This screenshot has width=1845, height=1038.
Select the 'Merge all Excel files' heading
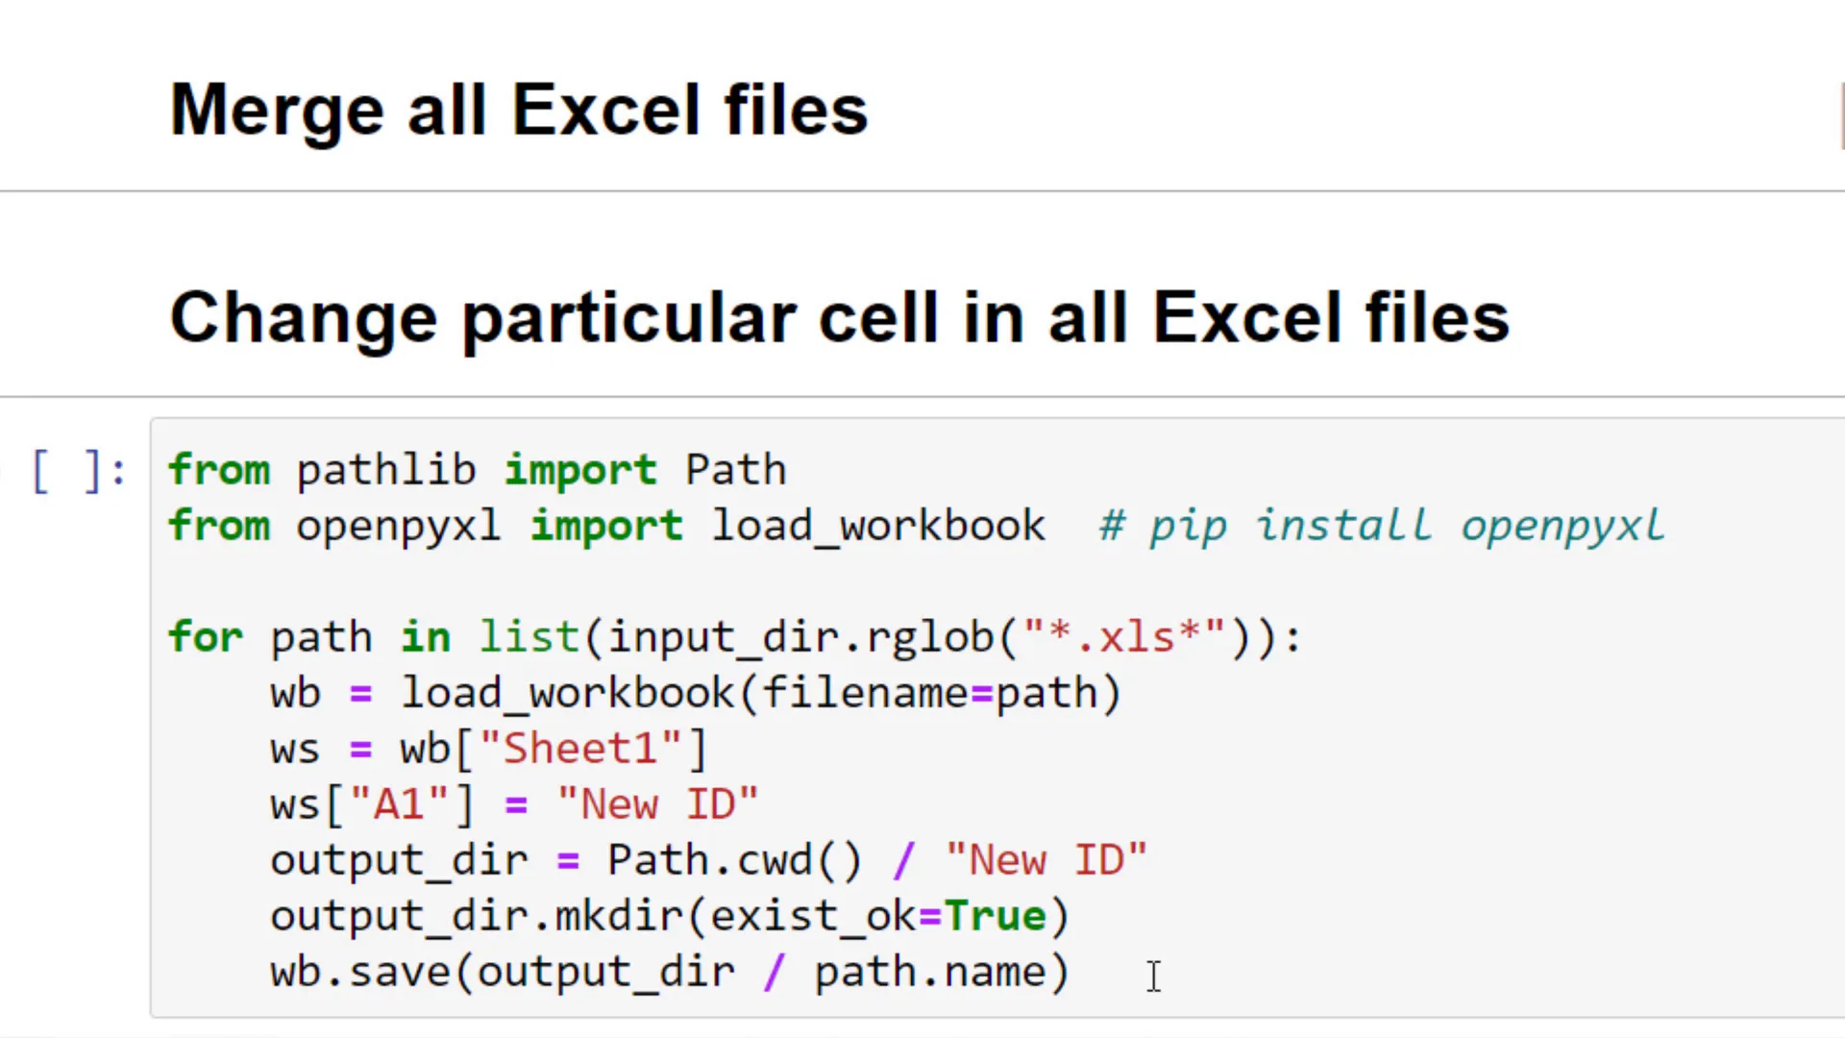[519, 108]
